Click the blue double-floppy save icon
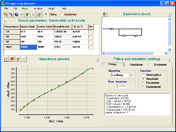This screenshot has width=176, height=132. click(16, 15)
